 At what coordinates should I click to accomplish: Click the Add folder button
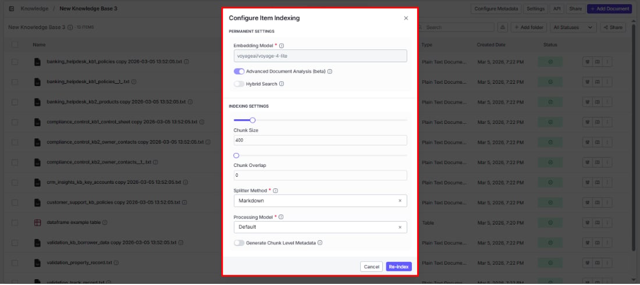click(x=528, y=27)
